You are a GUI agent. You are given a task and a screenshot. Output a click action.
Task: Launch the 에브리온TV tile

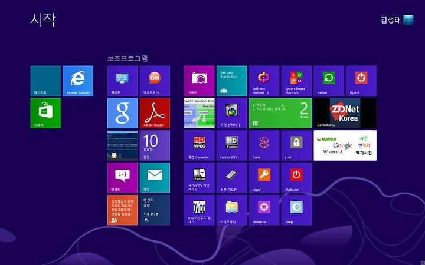click(x=155, y=81)
